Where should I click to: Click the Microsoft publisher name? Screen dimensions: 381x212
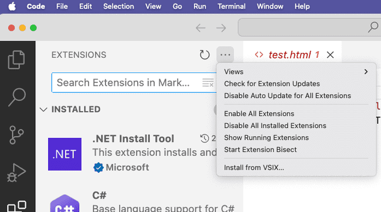tap(127, 168)
